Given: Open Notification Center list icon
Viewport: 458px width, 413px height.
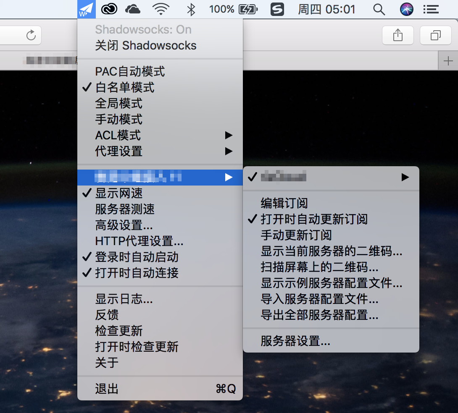Looking at the screenshot, I should pos(431,9).
